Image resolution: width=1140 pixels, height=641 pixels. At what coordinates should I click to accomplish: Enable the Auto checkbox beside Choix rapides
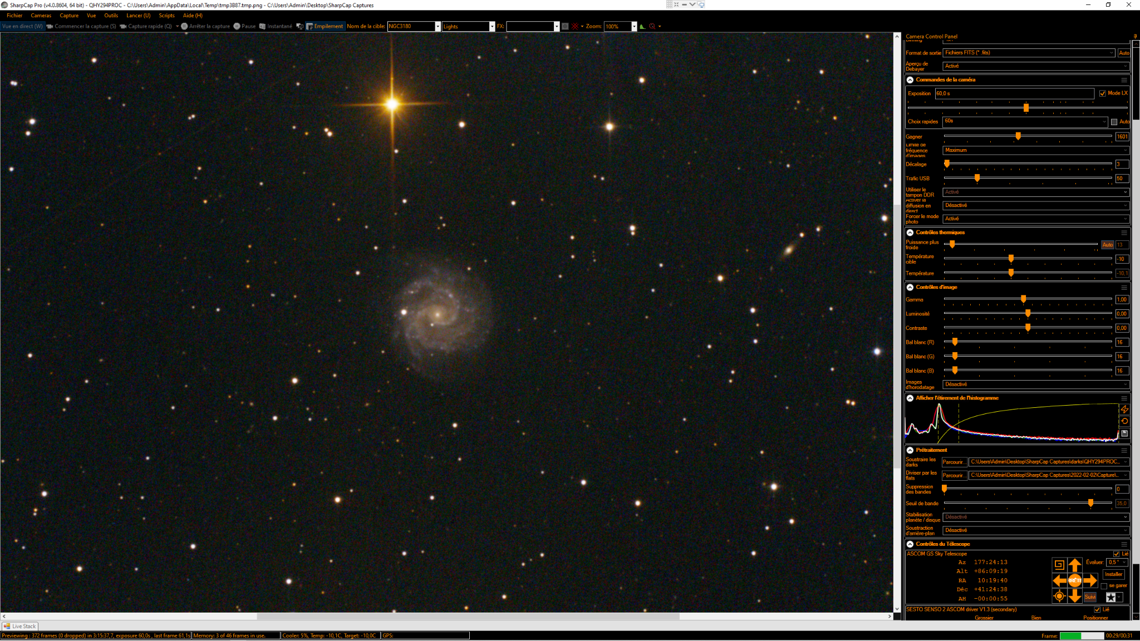[1114, 122]
